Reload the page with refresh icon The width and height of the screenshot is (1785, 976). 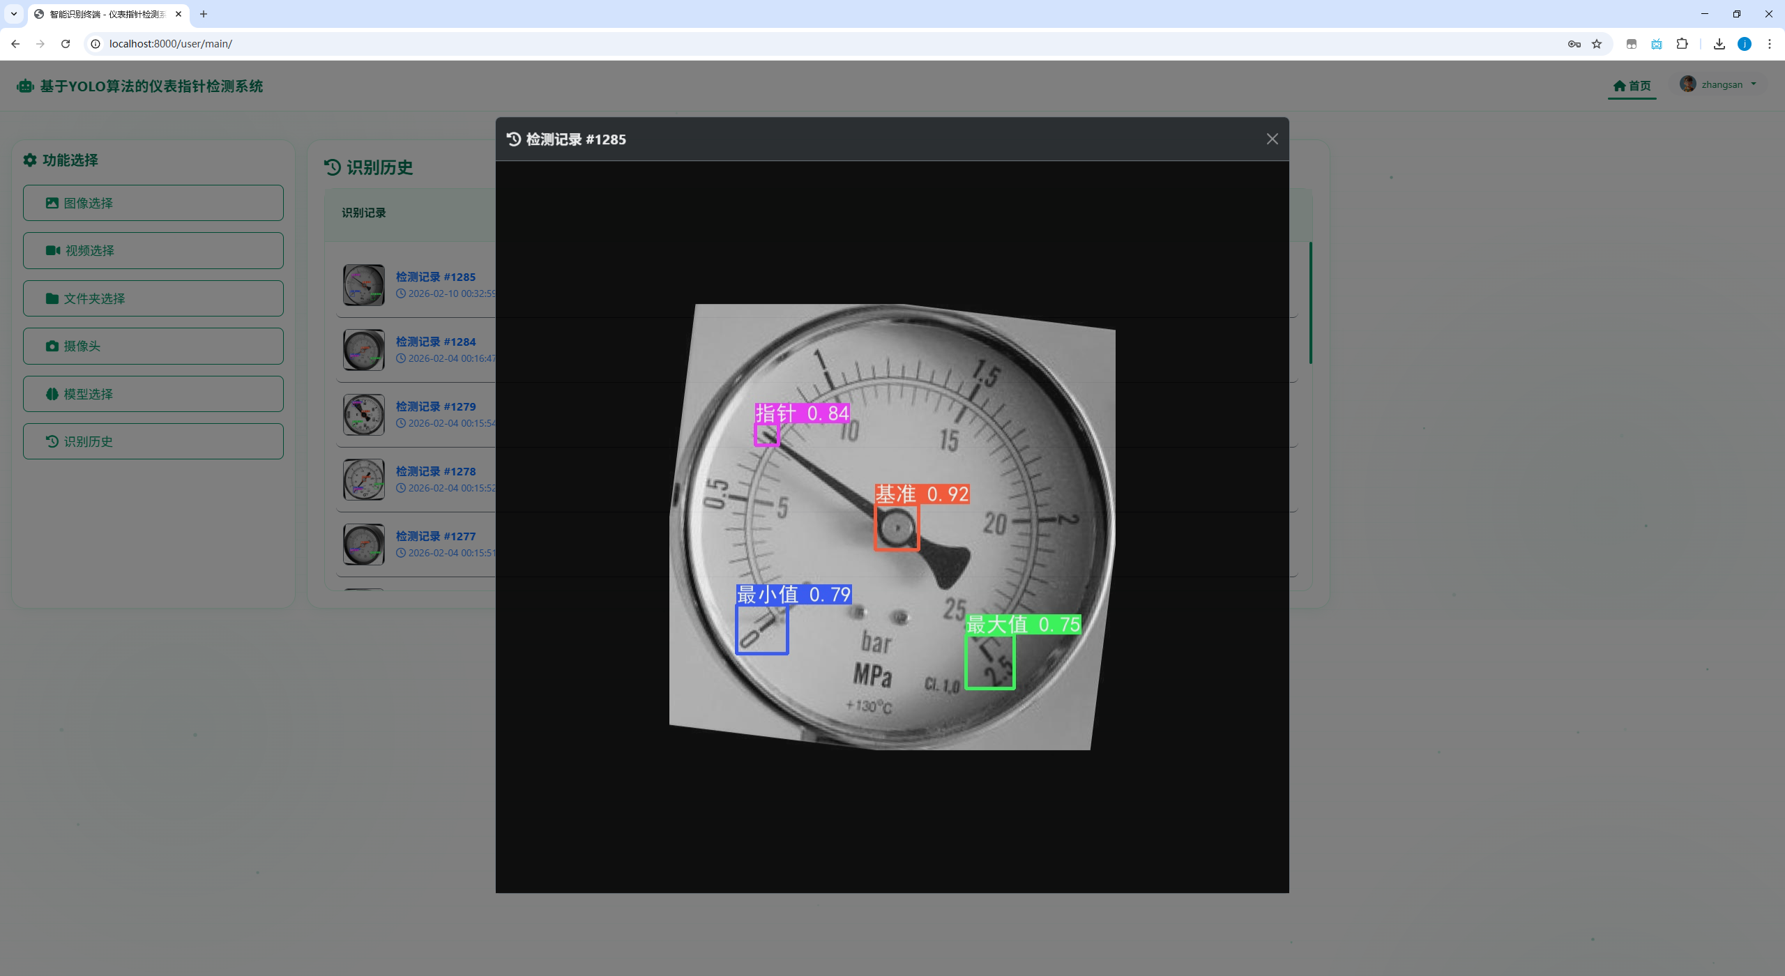click(66, 43)
